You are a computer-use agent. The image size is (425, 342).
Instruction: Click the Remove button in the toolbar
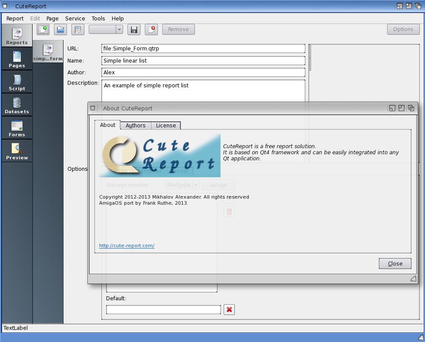(x=179, y=30)
